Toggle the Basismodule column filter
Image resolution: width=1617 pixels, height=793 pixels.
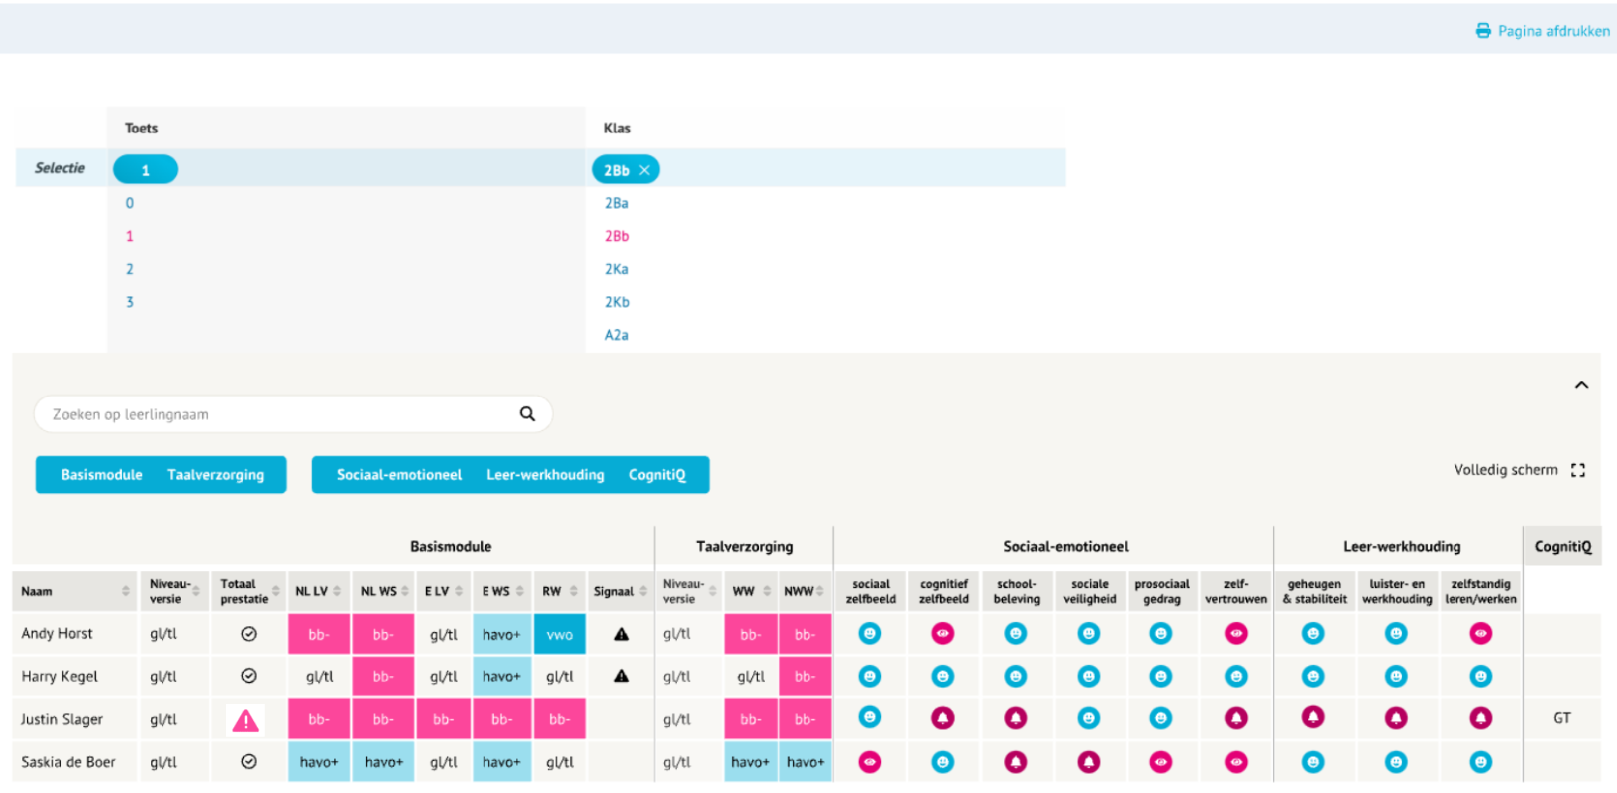pyautogui.click(x=102, y=475)
